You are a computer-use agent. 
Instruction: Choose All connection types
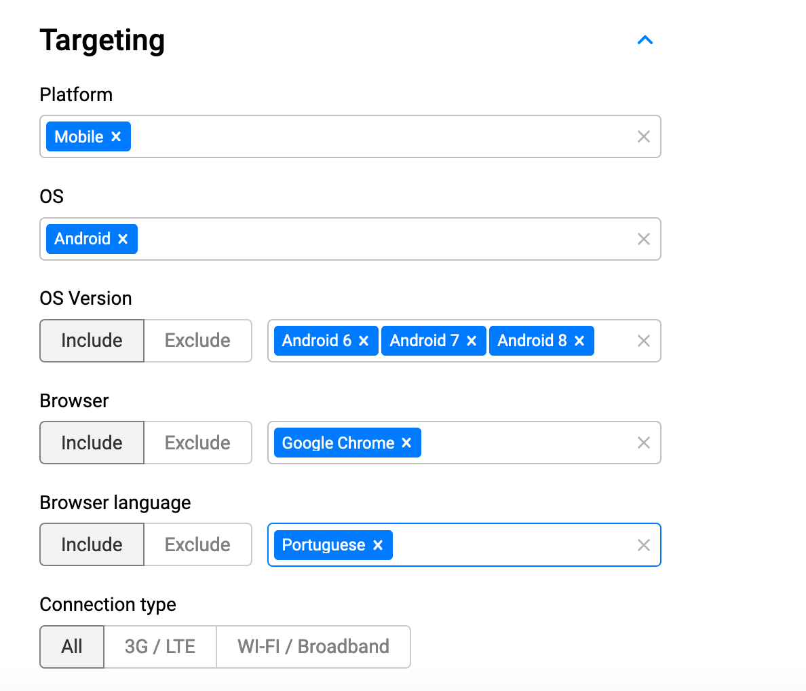coord(72,646)
